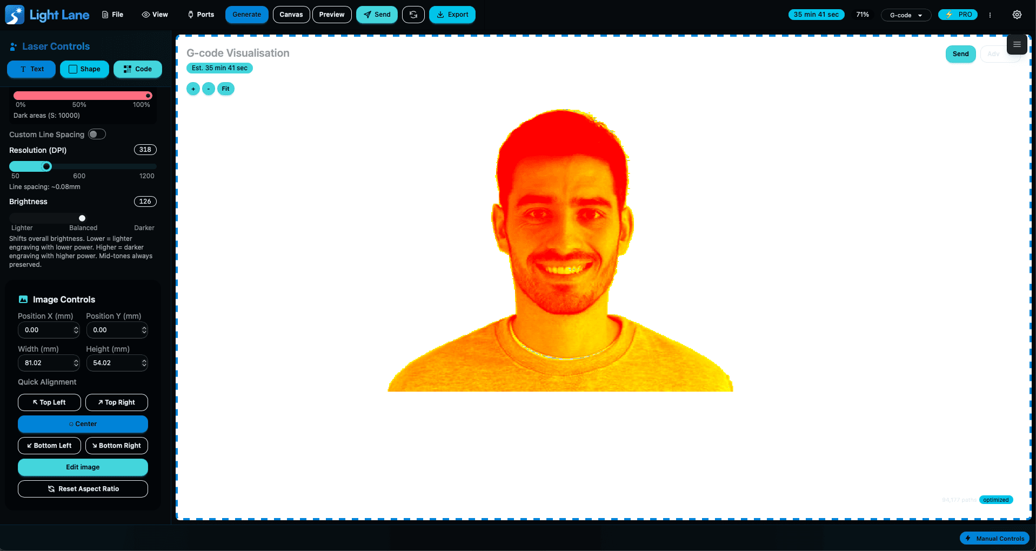Image resolution: width=1036 pixels, height=551 pixels.
Task: Open application settings via gear icon
Action: pos(1017,15)
